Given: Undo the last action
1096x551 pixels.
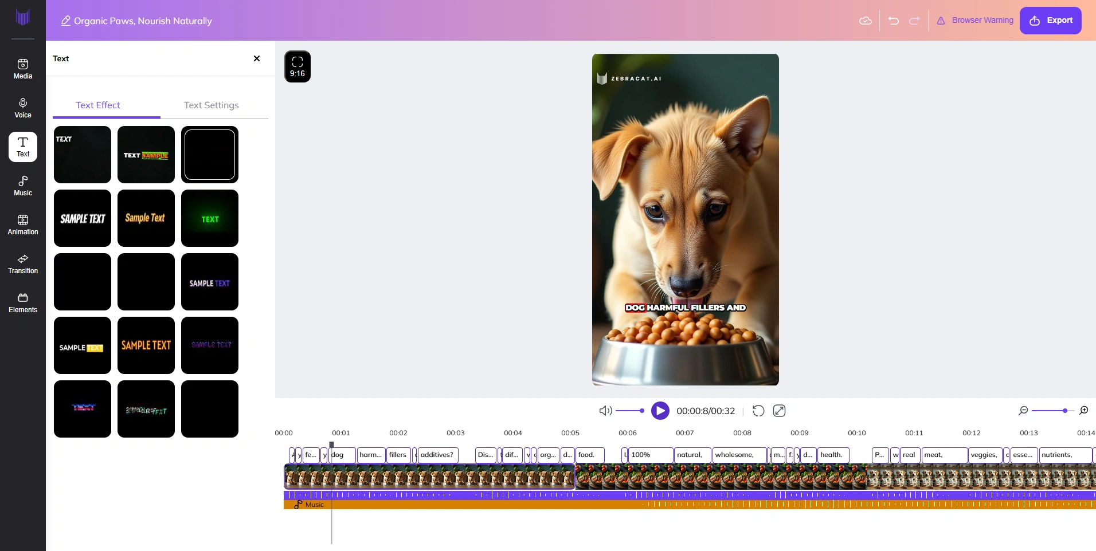Looking at the screenshot, I should (894, 21).
